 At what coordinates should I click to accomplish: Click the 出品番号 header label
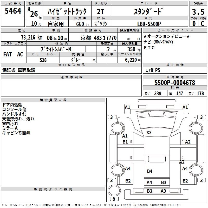13,3
